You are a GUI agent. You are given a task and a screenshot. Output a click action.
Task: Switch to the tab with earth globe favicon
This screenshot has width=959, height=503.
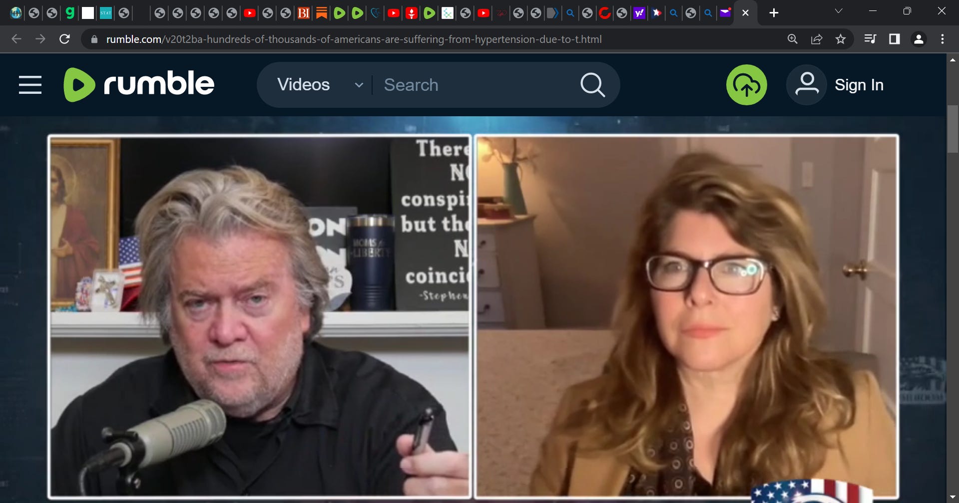[16, 13]
